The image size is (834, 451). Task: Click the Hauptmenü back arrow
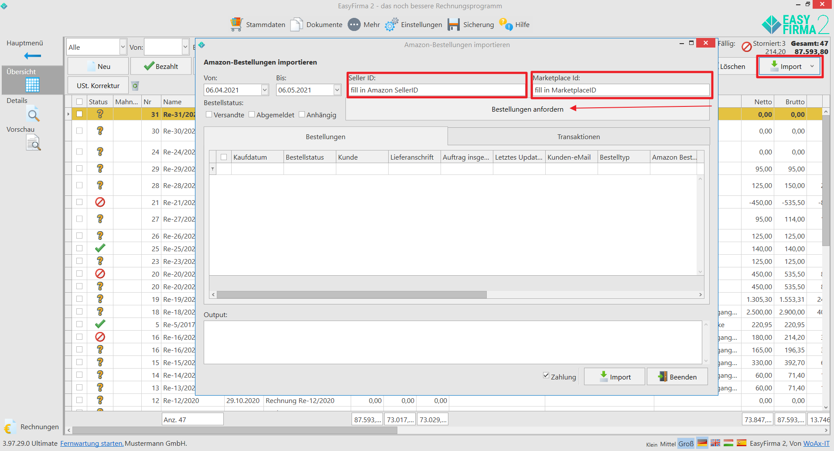(32, 56)
